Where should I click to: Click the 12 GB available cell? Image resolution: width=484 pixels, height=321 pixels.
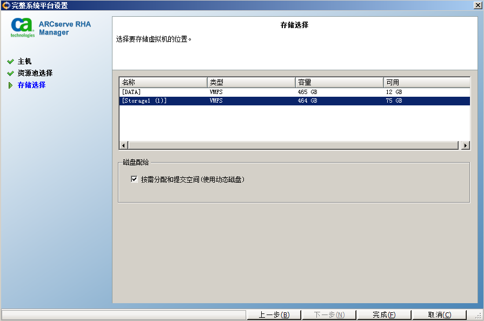pos(394,92)
